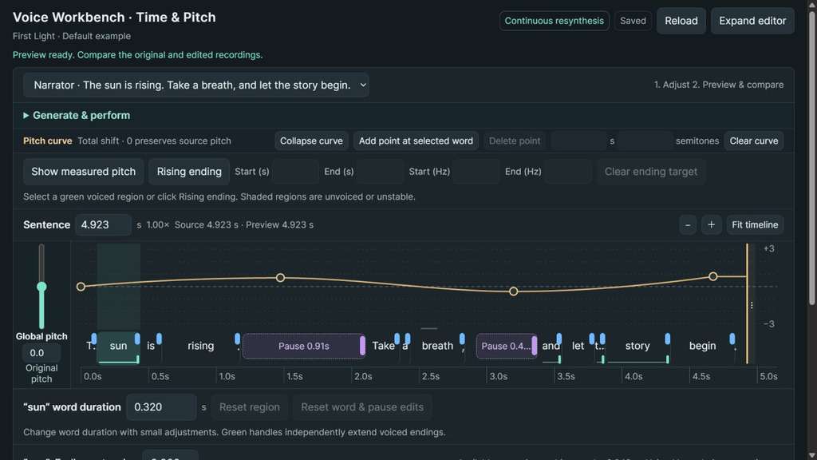Select the word "sun" on the timeline

click(x=118, y=346)
